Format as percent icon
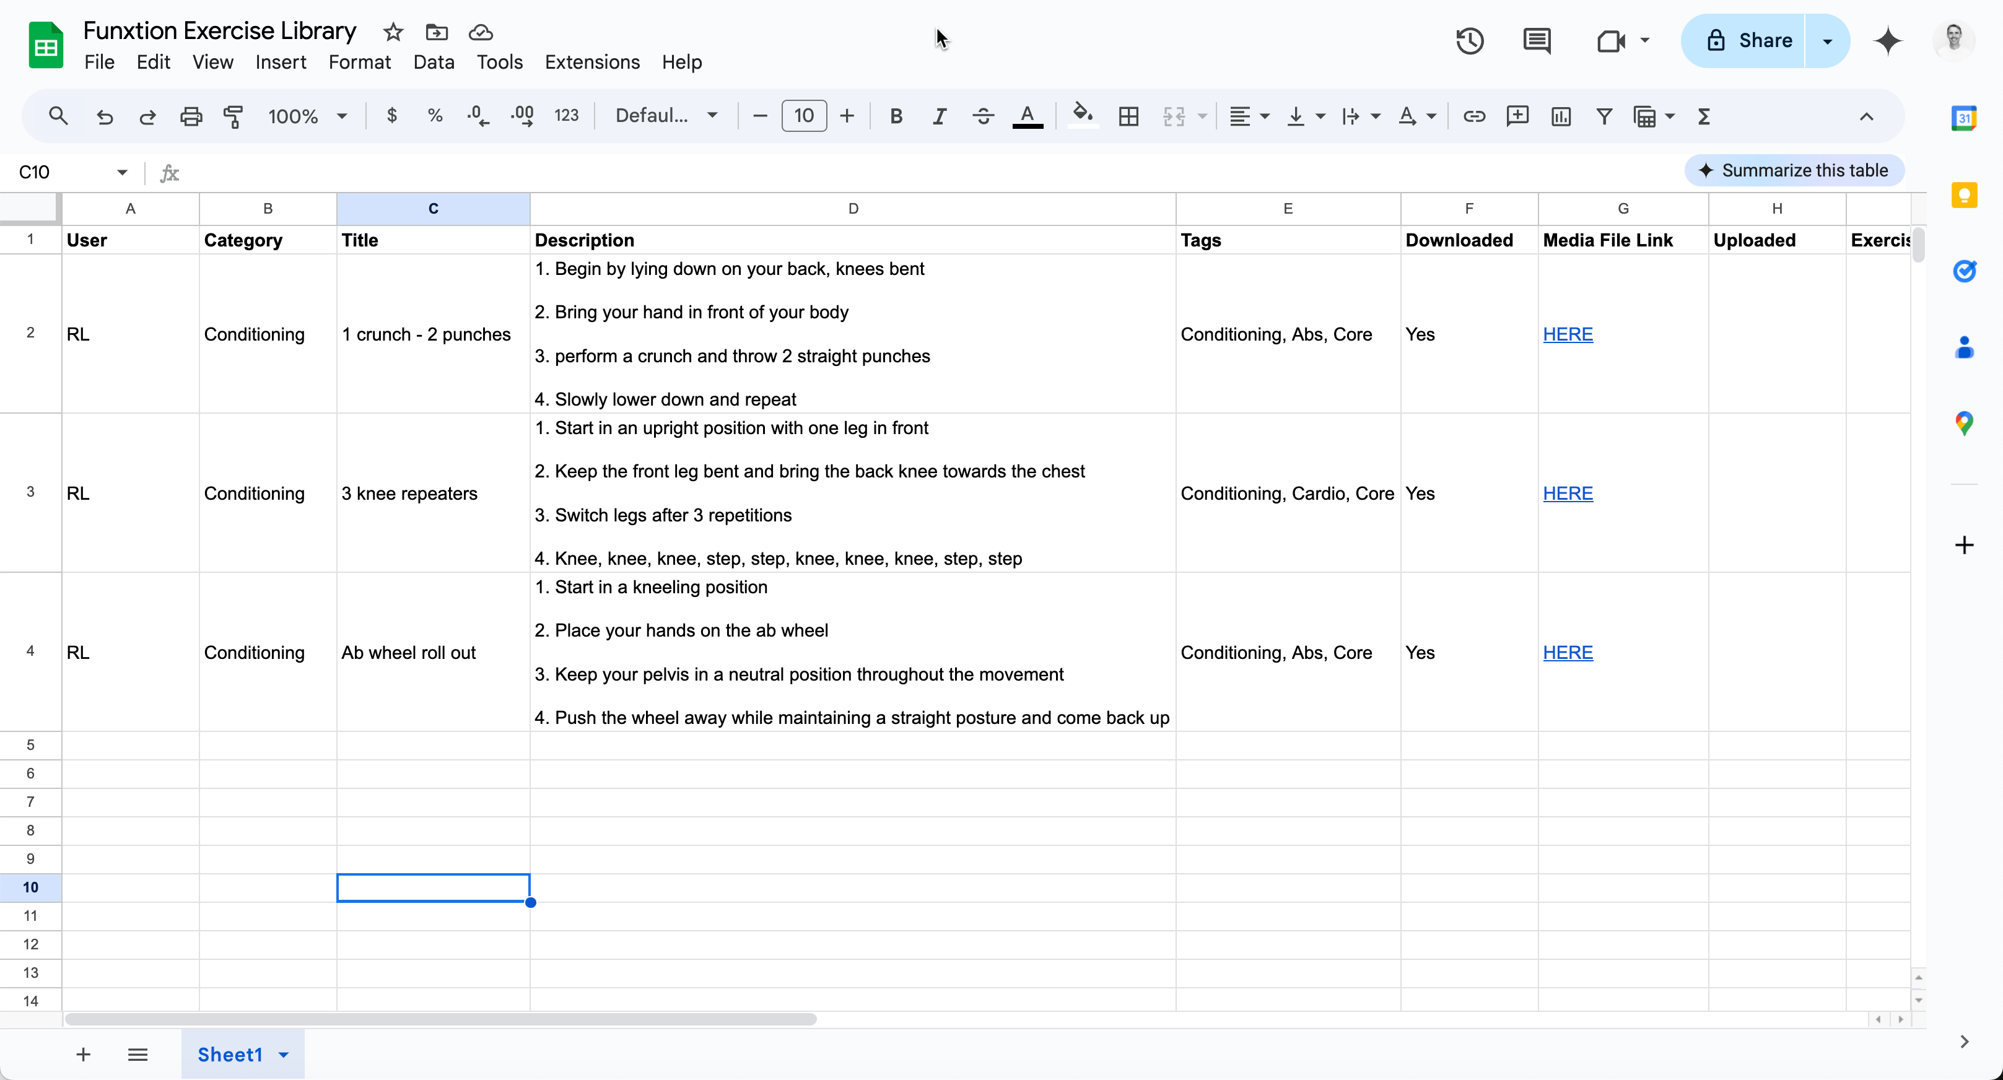Viewport: 2003px width, 1080px height. pyautogui.click(x=435, y=116)
